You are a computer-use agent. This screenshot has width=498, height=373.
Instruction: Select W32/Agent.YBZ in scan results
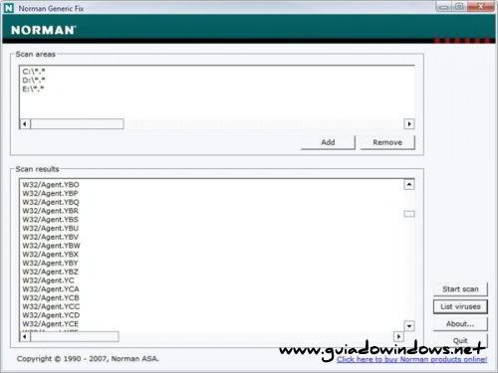point(51,272)
